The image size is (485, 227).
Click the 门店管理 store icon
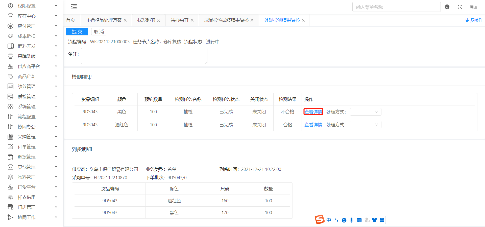point(10,207)
